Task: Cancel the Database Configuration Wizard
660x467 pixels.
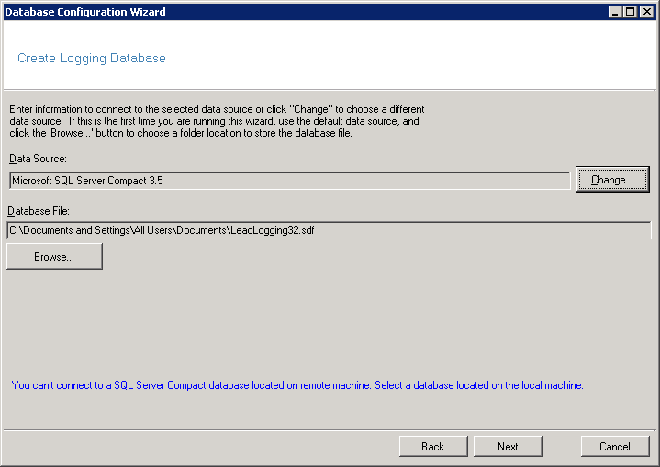Action: [x=615, y=446]
